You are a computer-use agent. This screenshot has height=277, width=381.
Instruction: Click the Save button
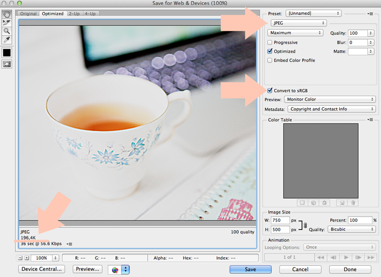pos(250,269)
